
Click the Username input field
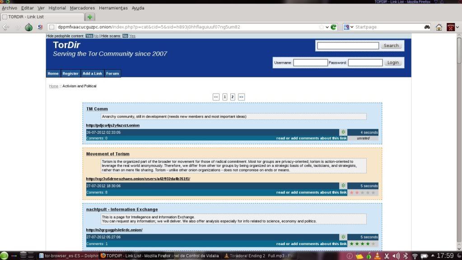tap(310, 62)
